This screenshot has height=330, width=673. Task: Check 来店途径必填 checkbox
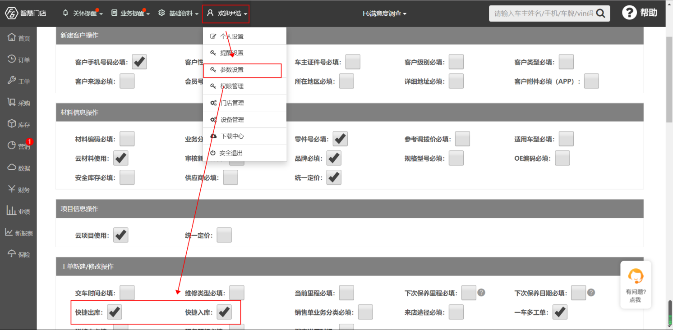(x=456, y=312)
